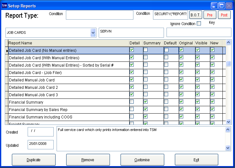Uncheck Detail for Detailed Manual Job Card 2
The width and height of the screenshot is (235, 168).
click(131, 87)
